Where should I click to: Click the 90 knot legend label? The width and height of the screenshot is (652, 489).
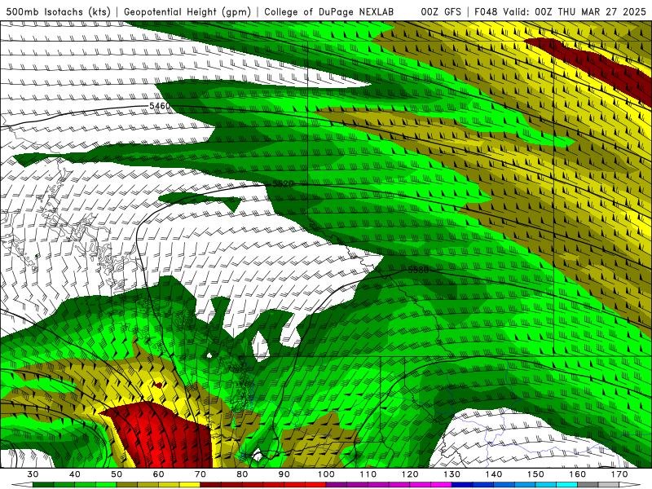point(284,474)
